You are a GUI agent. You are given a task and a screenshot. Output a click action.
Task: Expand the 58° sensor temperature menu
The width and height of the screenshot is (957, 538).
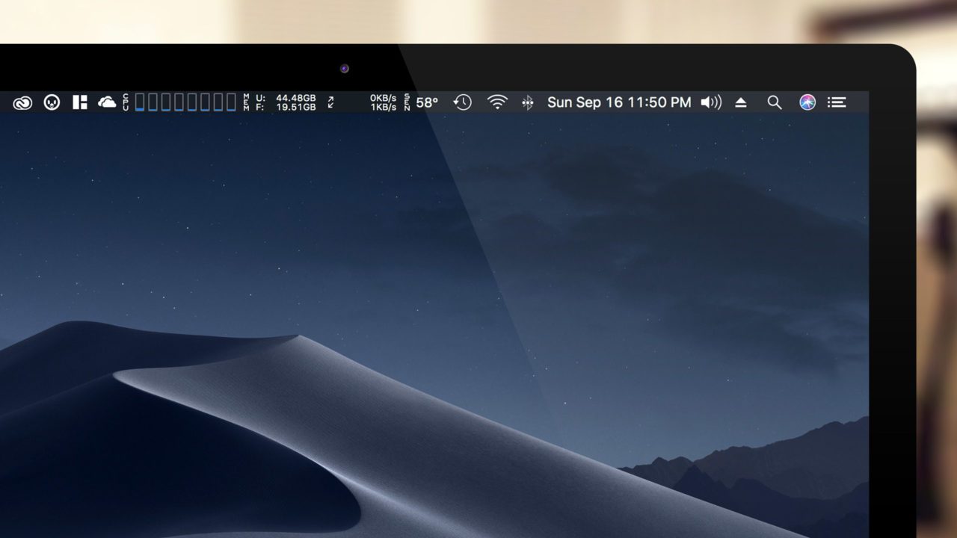point(425,102)
